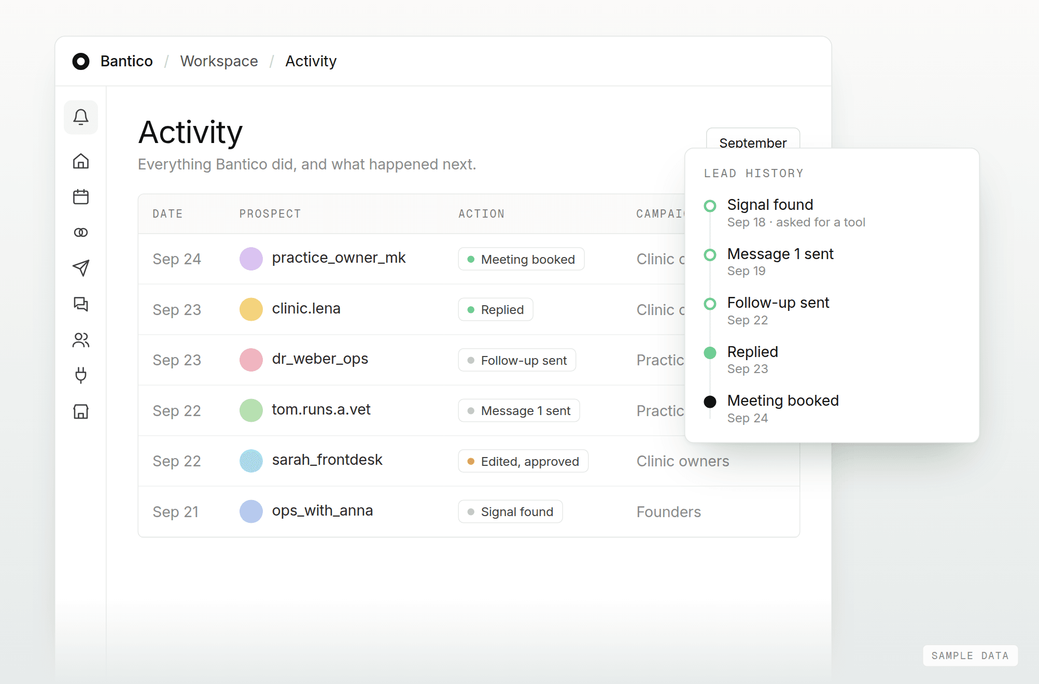Open the chat messages icon in sidebar
Screen dimensions: 1039x684
81,304
